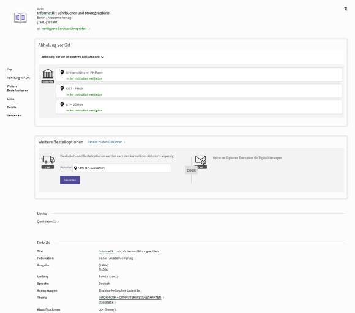Viewport: 355px width, 313px height.
Task: Click the Band 1 (1991)- Umfang value
Action: pos(108,277)
